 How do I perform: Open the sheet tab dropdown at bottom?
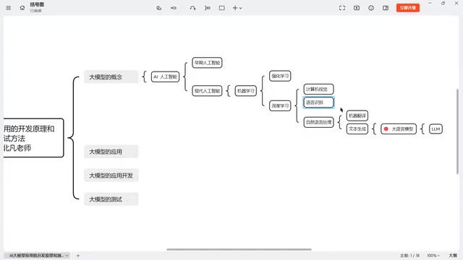coord(67,255)
